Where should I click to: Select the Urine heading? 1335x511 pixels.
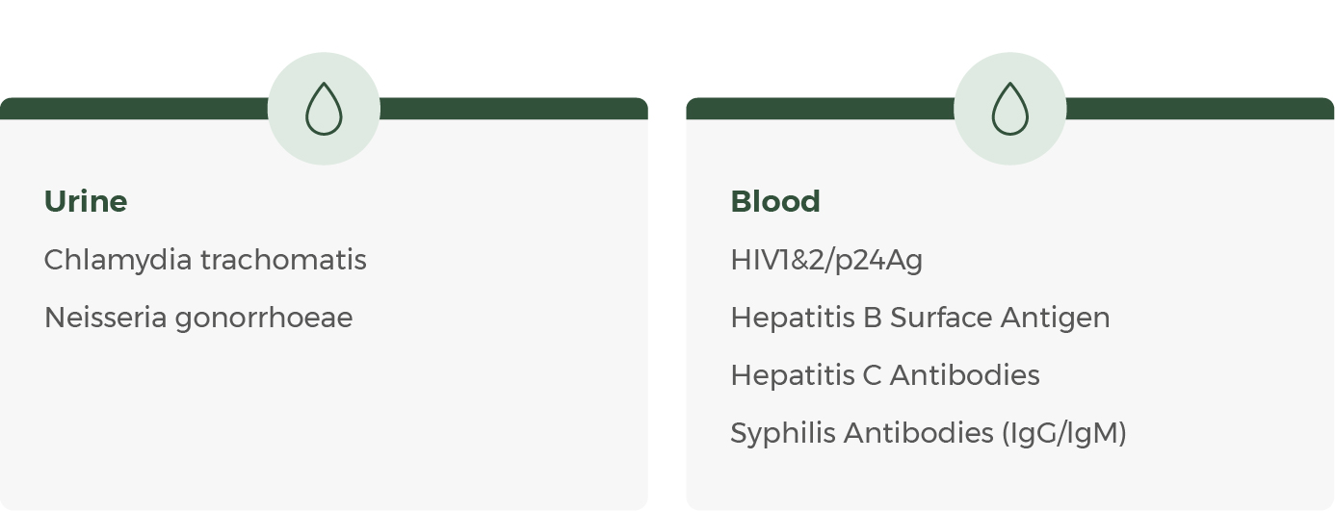pos(86,201)
